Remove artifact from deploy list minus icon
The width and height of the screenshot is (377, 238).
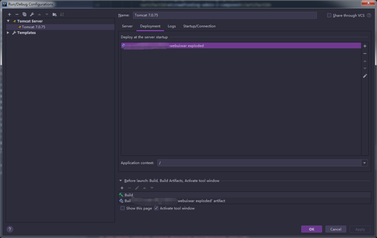click(x=365, y=53)
